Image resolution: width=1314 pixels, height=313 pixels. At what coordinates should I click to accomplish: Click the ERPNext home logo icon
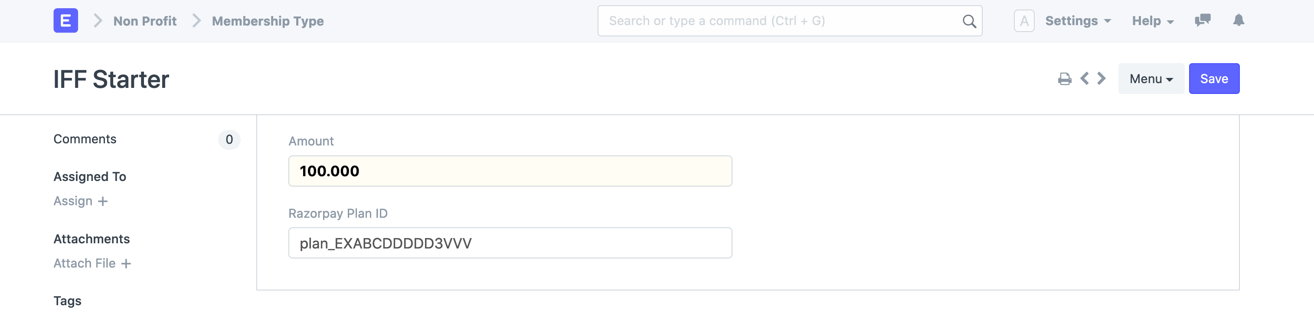66,21
